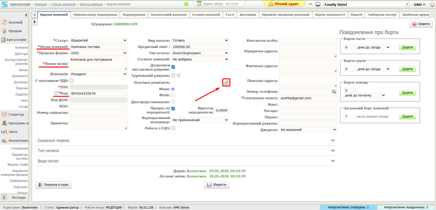
Task: Click Непрочитаних повідомлень status bar entry
Action: click(x=406, y=207)
